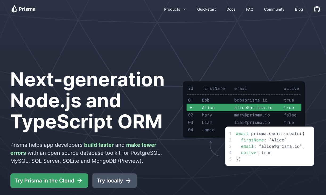Click the Bob name cell
The image size is (326, 195).
click(206, 100)
